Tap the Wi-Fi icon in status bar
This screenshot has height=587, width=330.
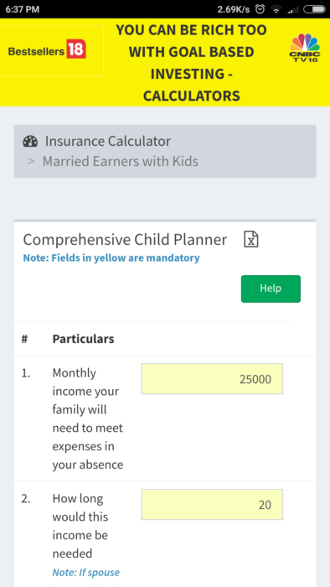276,9
